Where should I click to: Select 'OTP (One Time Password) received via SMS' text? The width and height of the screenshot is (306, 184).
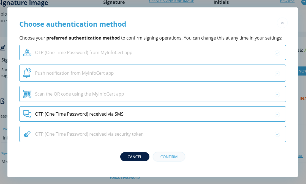(x=79, y=114)
